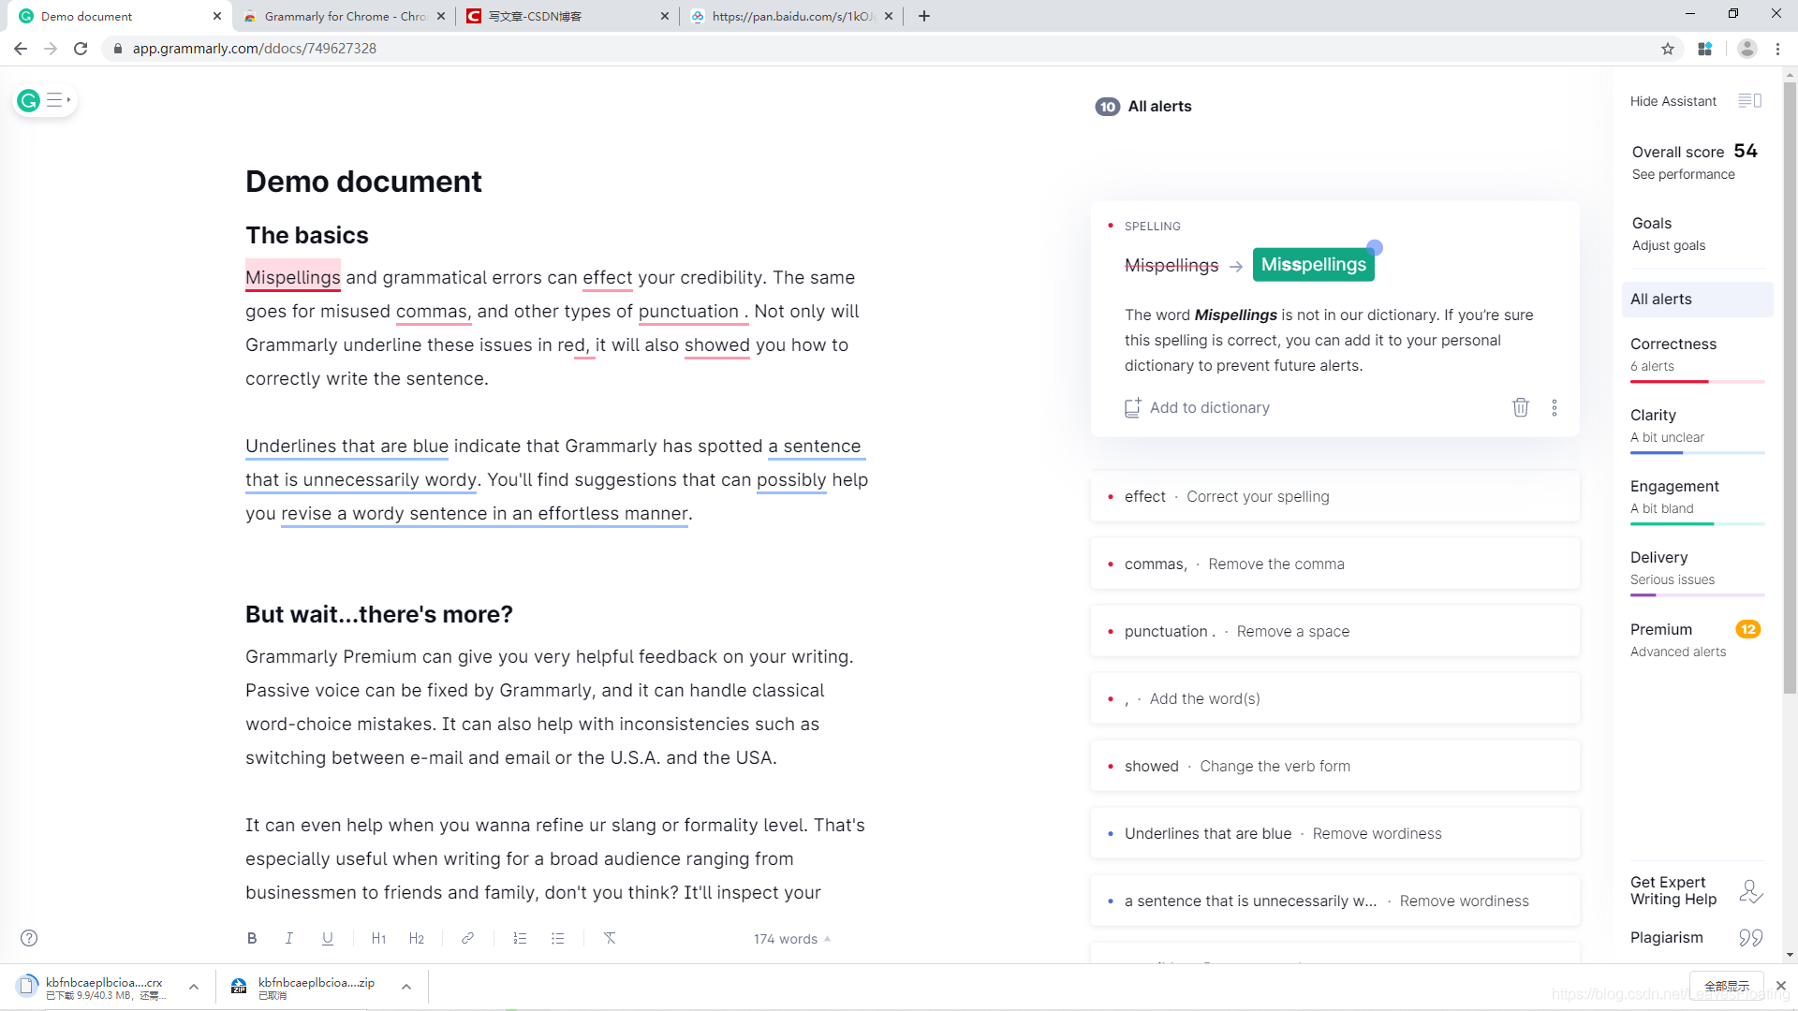Click the overall score 54
The image size is (1798, 1011).
[1745, 151]
